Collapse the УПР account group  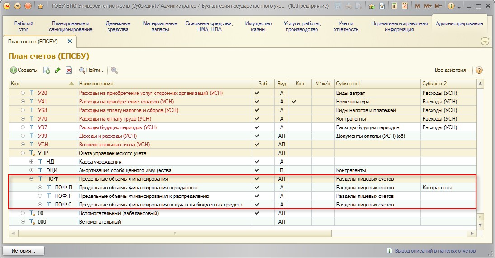coord(23,153)
